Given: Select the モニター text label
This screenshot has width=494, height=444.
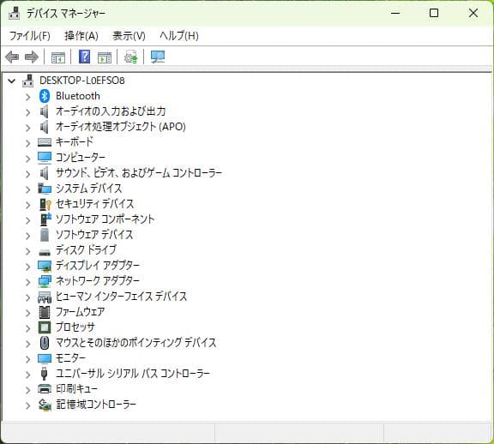Looking at the screenshot, I should [70, 358].
